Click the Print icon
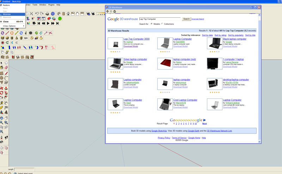282x174 pixels. [x=47, y=14]
